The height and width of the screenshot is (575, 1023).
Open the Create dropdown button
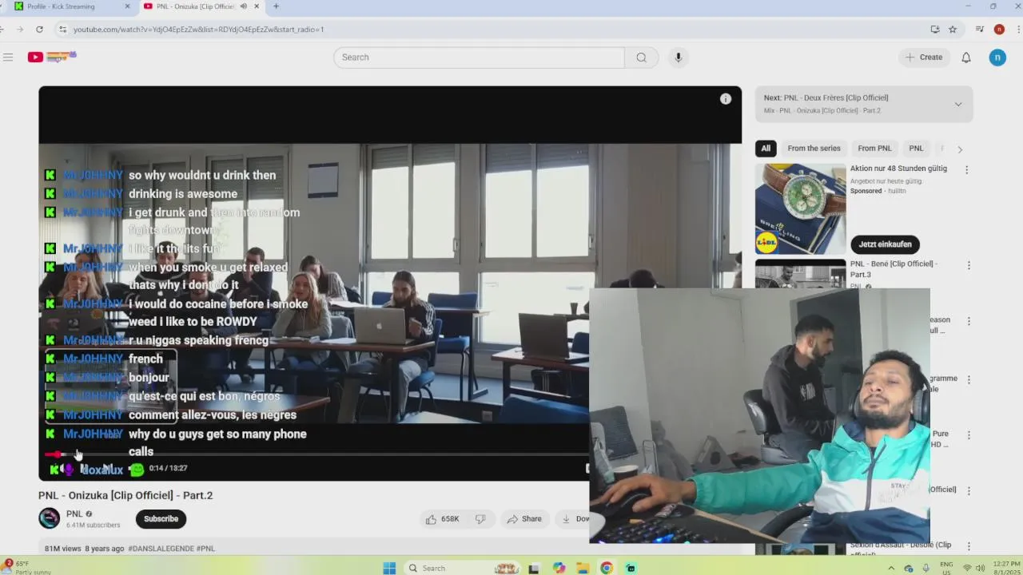(x=924, y=57)
